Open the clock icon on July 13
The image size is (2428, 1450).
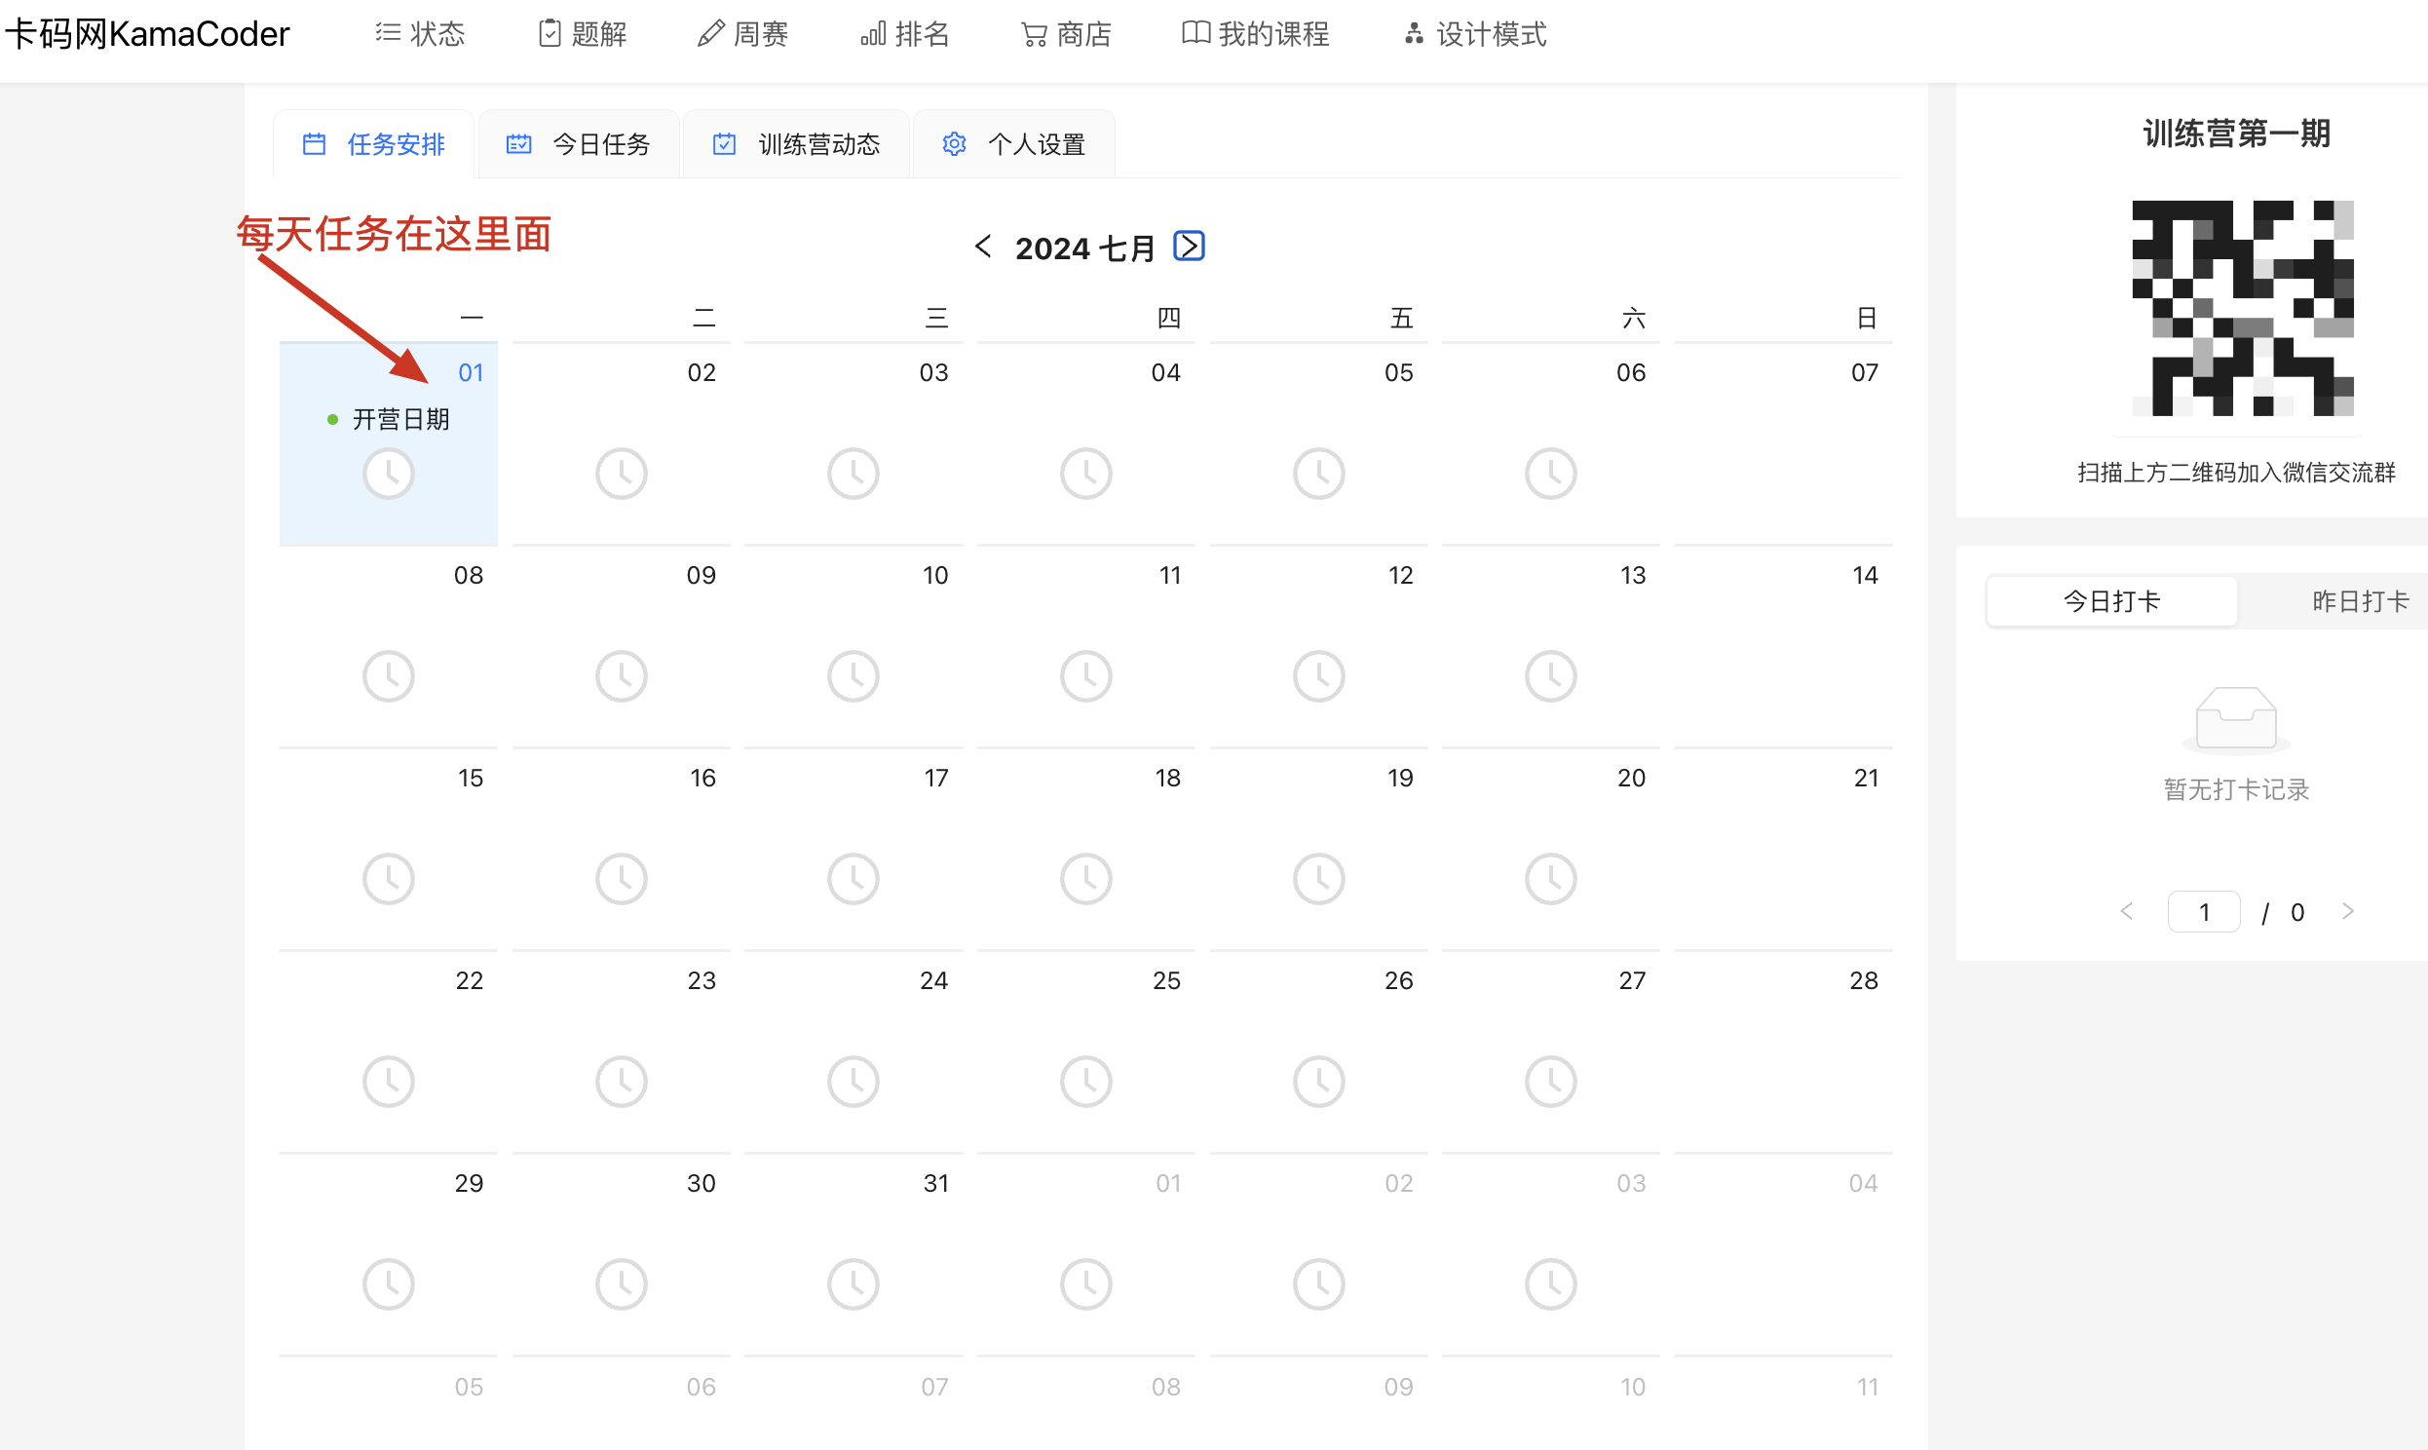(x=1551, y=676)
